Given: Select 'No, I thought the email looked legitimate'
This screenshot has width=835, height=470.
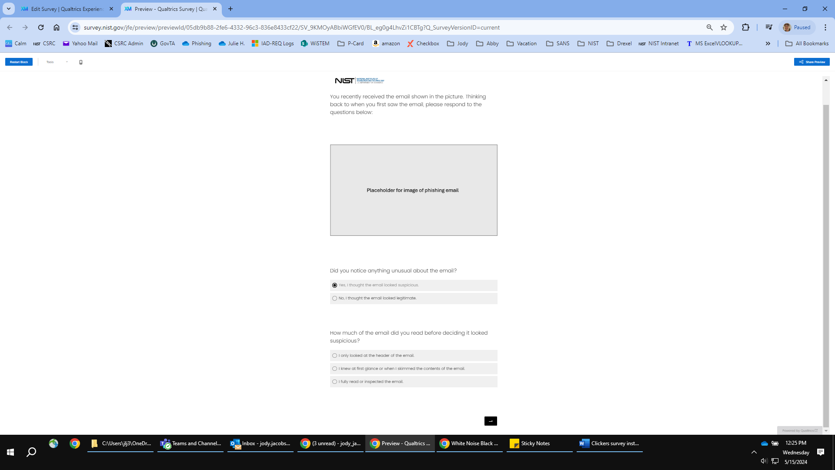Looking at the screenshot, I should point(334,299).
